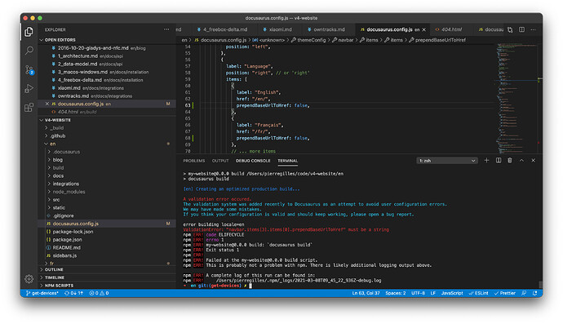Expand the NPM Scripts section
The width and height of the screenshot is (563, 324).
pyautogui.click(x=107, y=285)
